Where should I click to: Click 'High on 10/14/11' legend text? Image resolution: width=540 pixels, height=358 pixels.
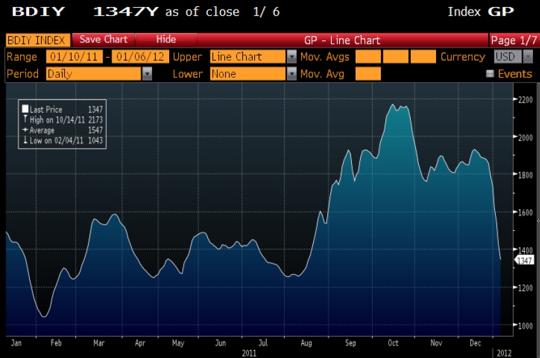(57, 120)
